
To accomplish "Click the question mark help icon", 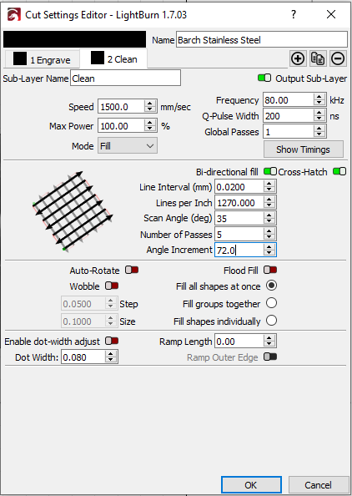I will pos(294,14).
